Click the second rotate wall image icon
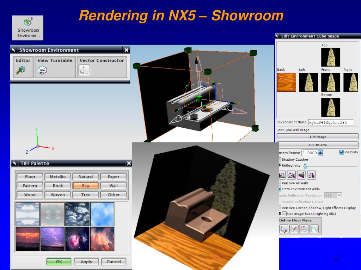This screenshot has height=270, width=361. point(292,175)
